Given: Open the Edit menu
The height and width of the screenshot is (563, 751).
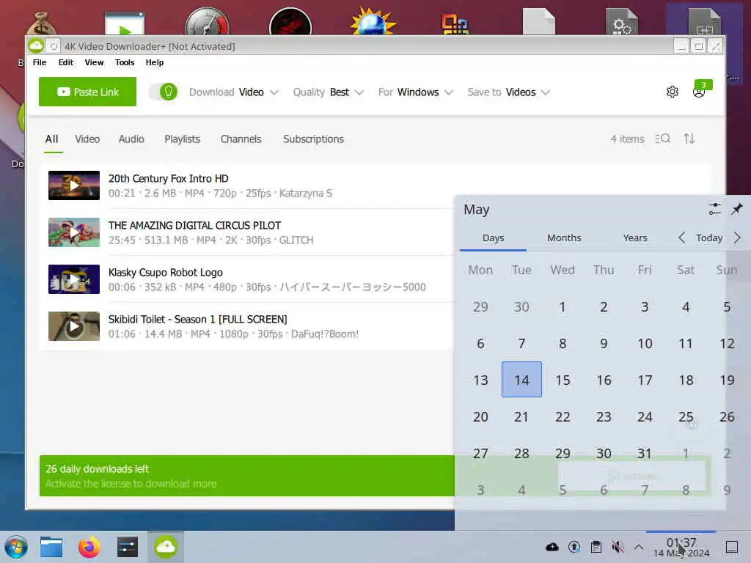Looking at the screenshot, I should [x=65, y=62].
